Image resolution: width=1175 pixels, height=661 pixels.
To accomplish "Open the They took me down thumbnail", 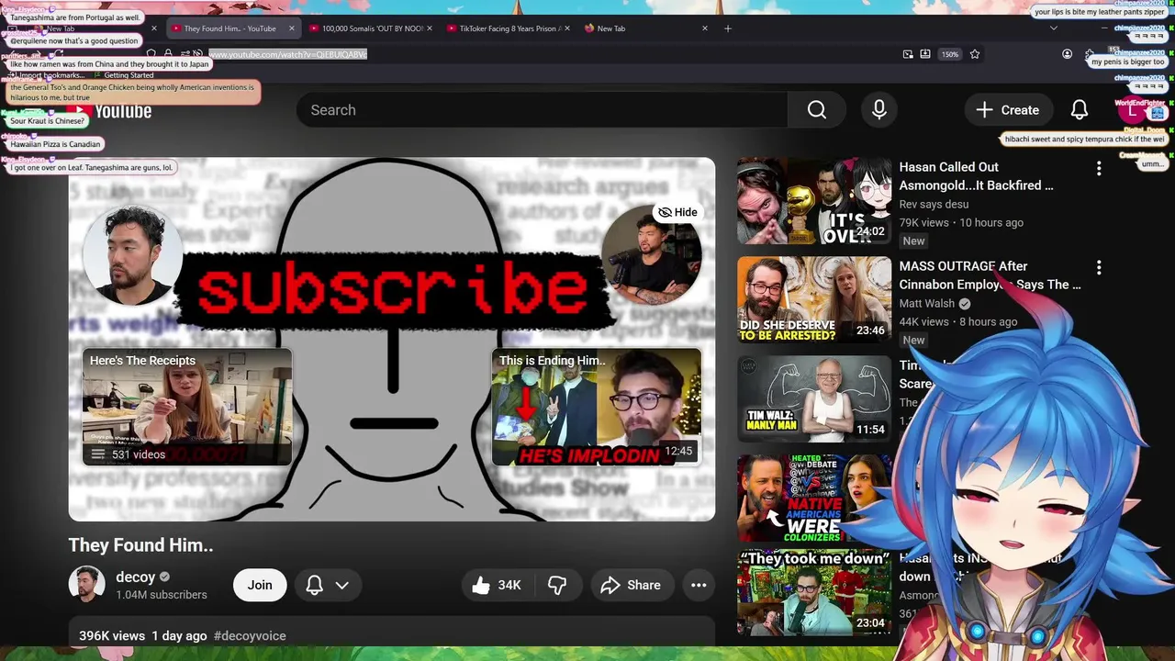I will click(x=814, y=592).
